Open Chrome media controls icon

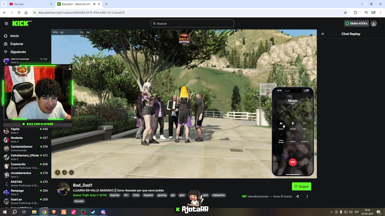[366, 13]
